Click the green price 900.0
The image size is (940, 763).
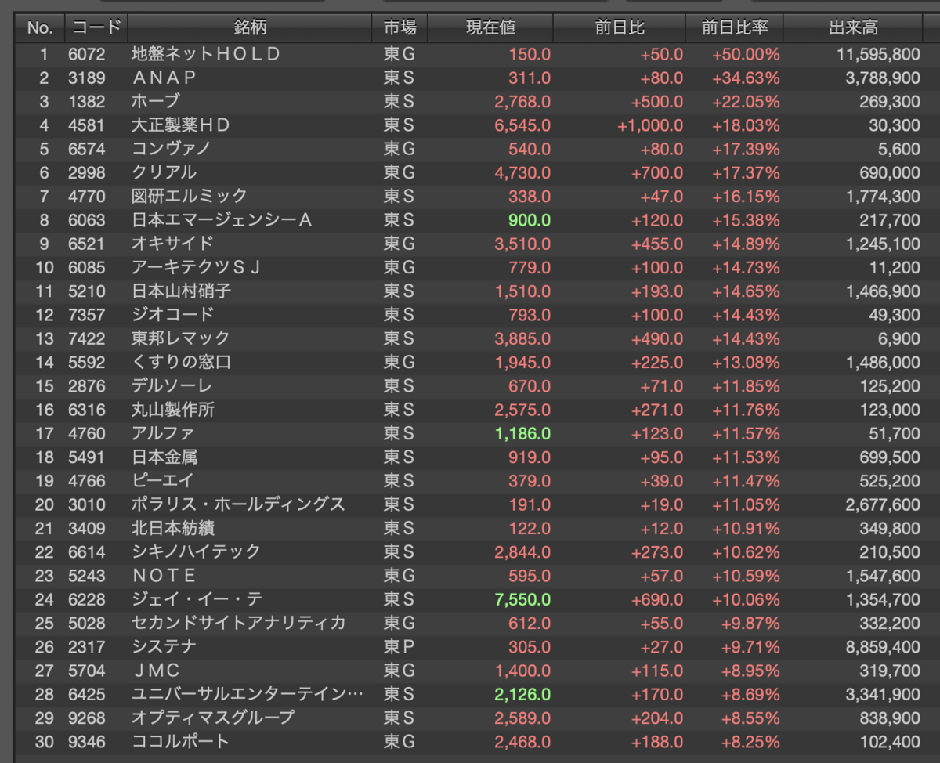point(530,220)
